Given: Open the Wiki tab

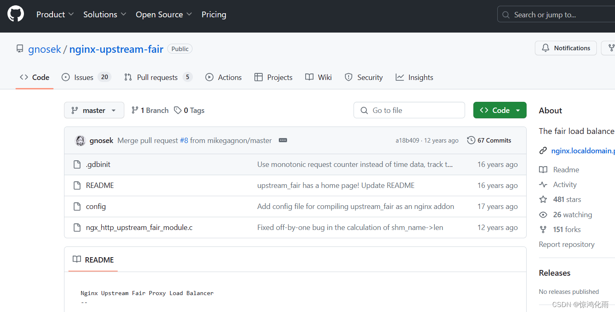Looking at the screenshot, I should tap(318, 77).
